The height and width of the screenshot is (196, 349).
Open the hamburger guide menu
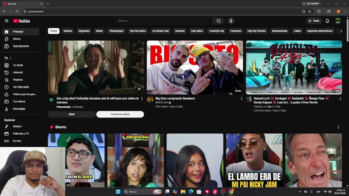point(7,21)
